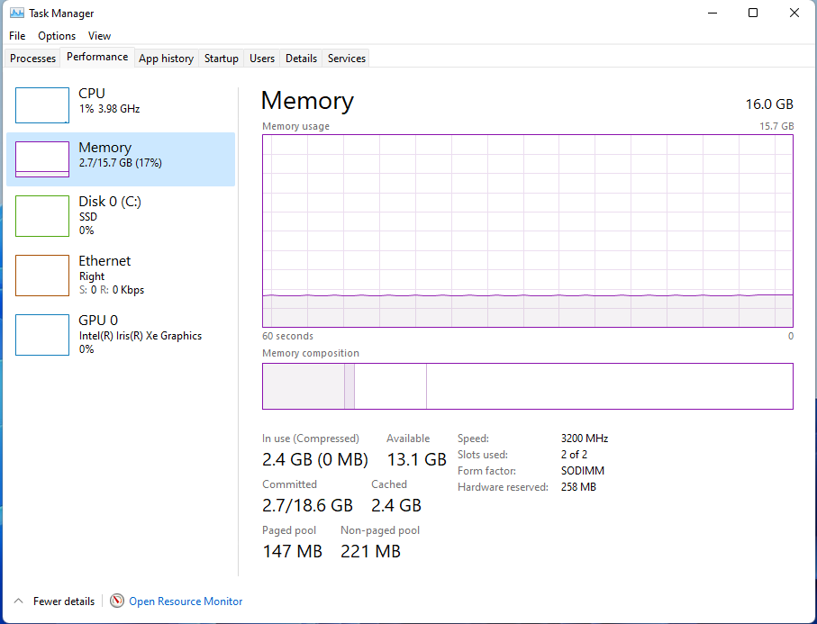Screen dimensions: 817x624
Task: Click the Memory composition bar
Action: (x=528, y=386)
